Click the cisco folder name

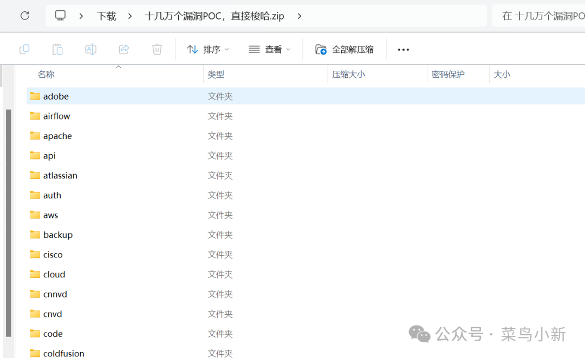[53, 255]
